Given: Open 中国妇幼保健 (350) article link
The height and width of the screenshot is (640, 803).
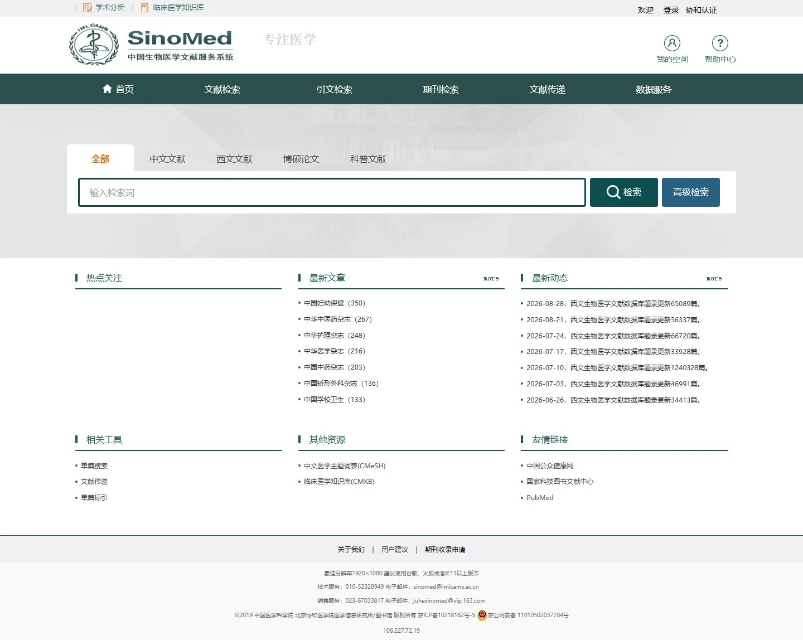Looking at the screenshot, I should pyautogui.click(x=335, y=303).
